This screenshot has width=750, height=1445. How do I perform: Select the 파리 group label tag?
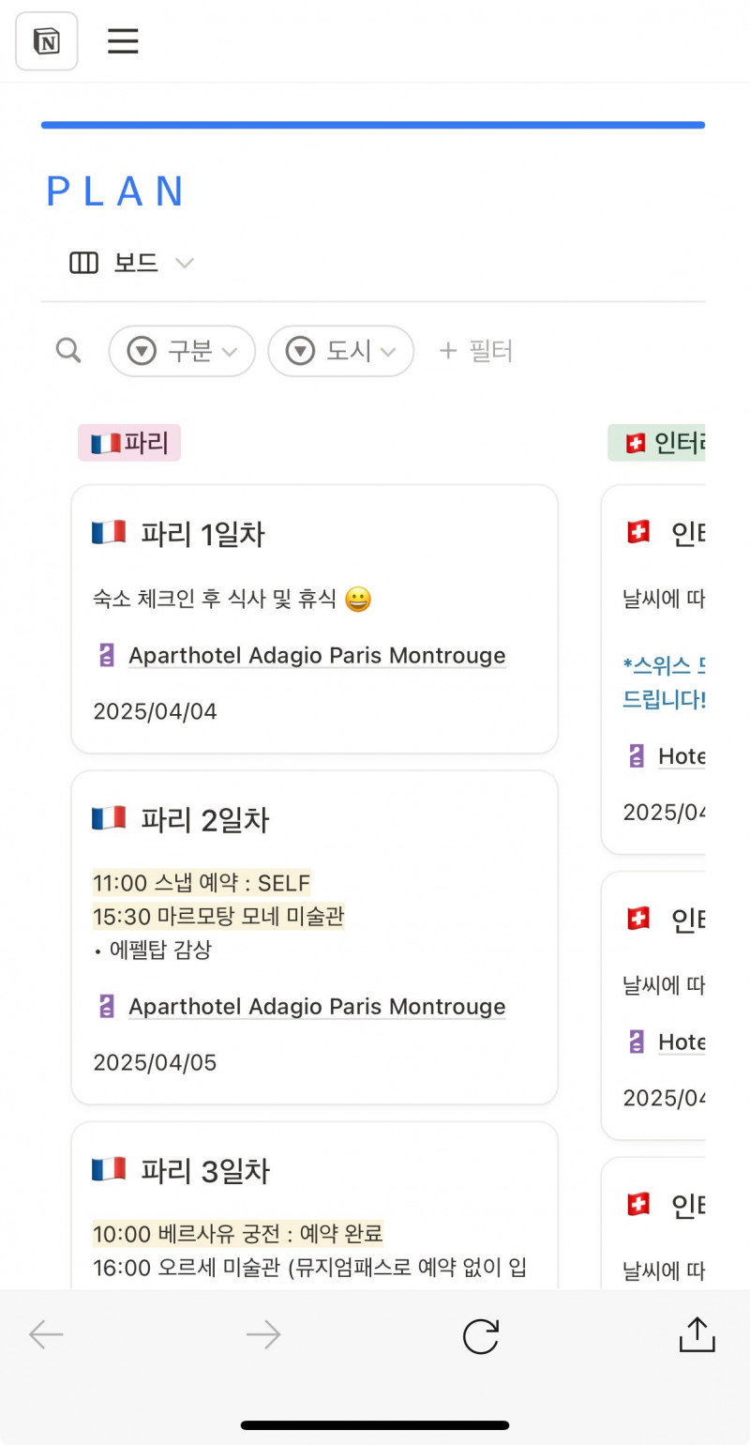click(x=129, y=443)
